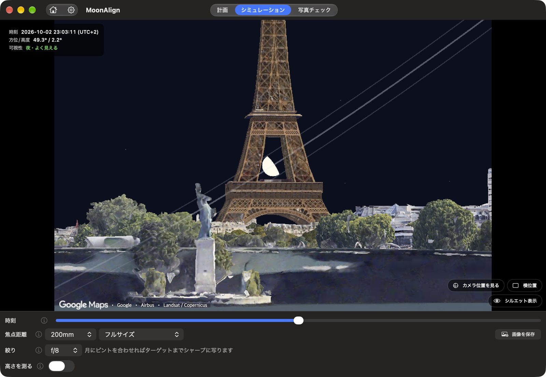This screenshot has width=546, height=377.
Task: Click info icon next to 時刻 slider
Action: [x=44, y=320]
